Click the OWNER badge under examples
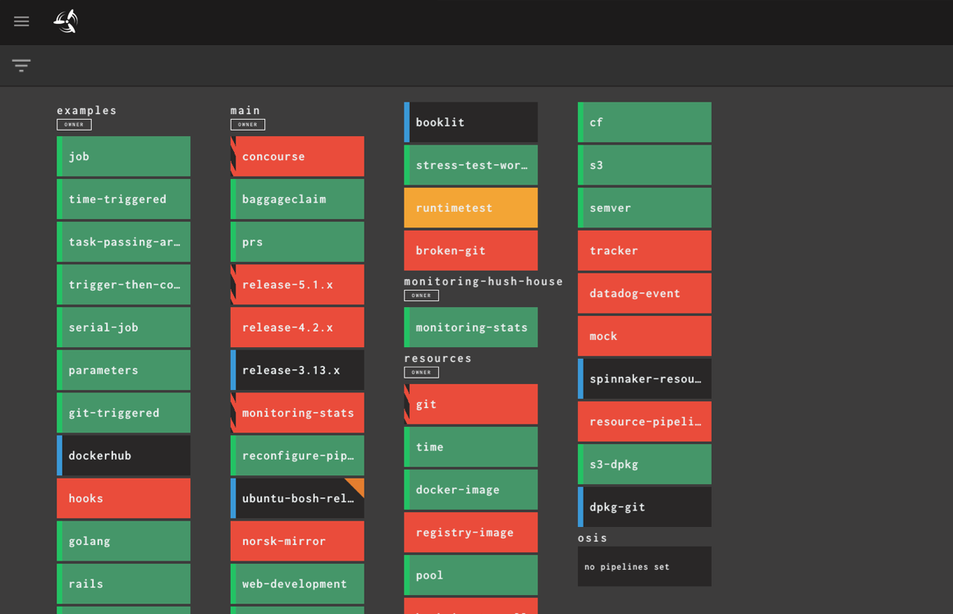 (74, 124)
